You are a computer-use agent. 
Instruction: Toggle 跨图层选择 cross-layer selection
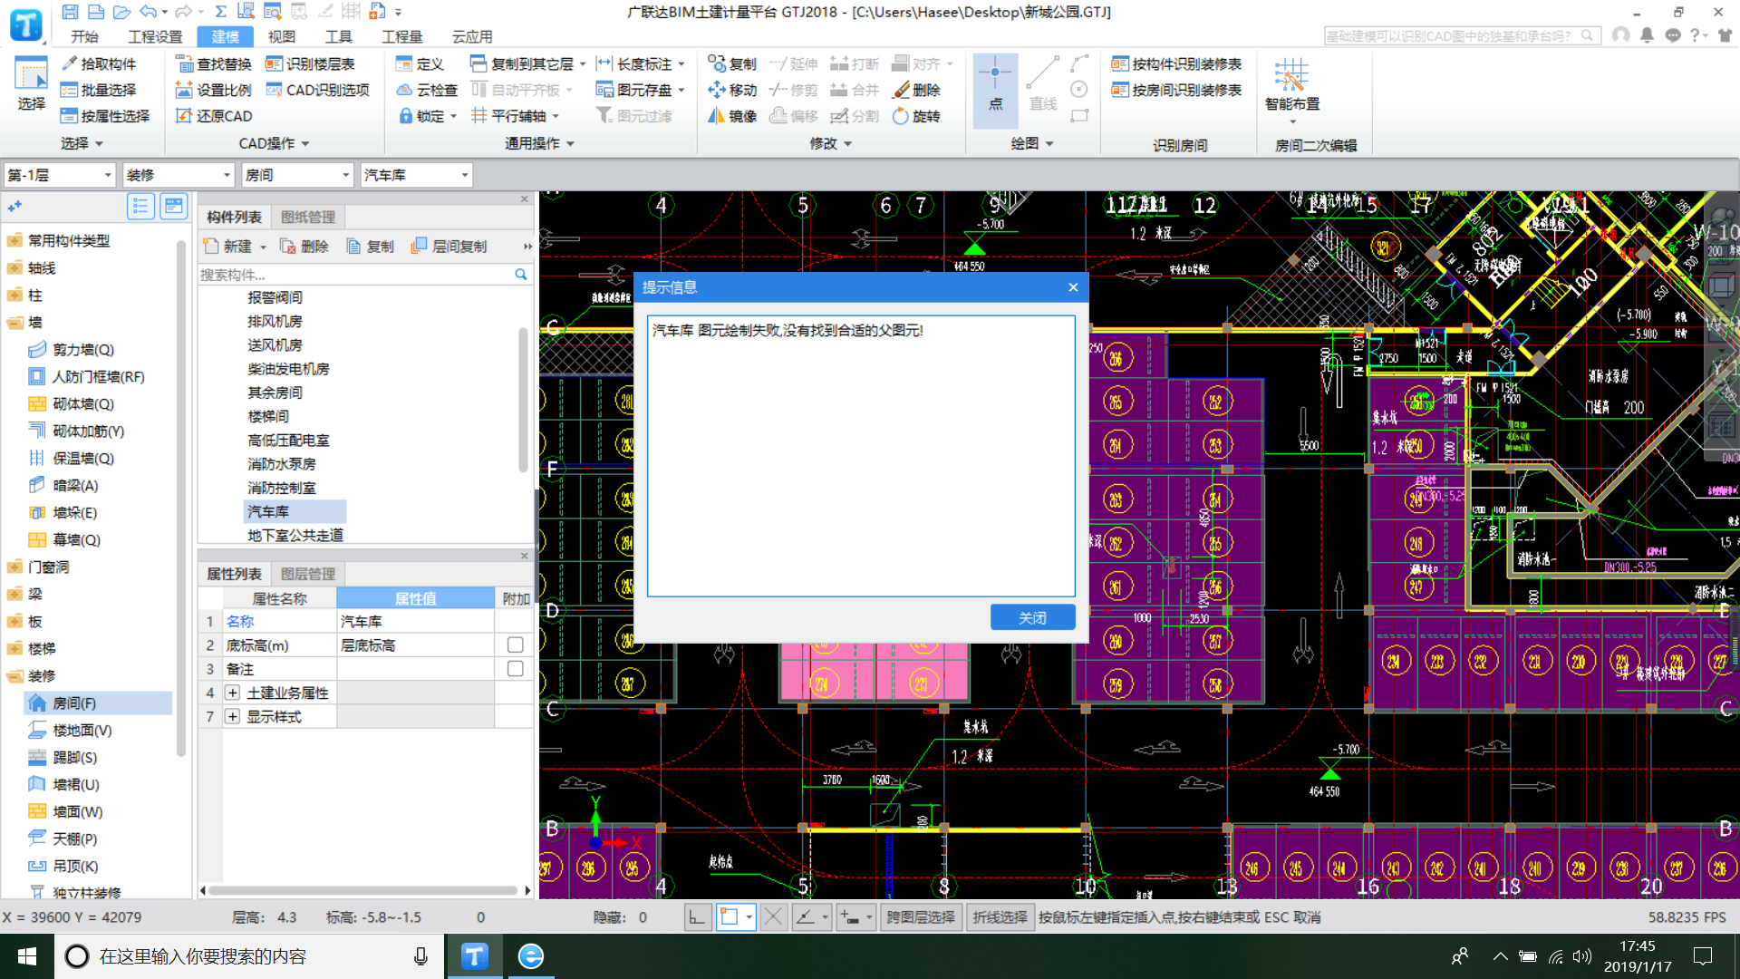click(x=921, y=917)
